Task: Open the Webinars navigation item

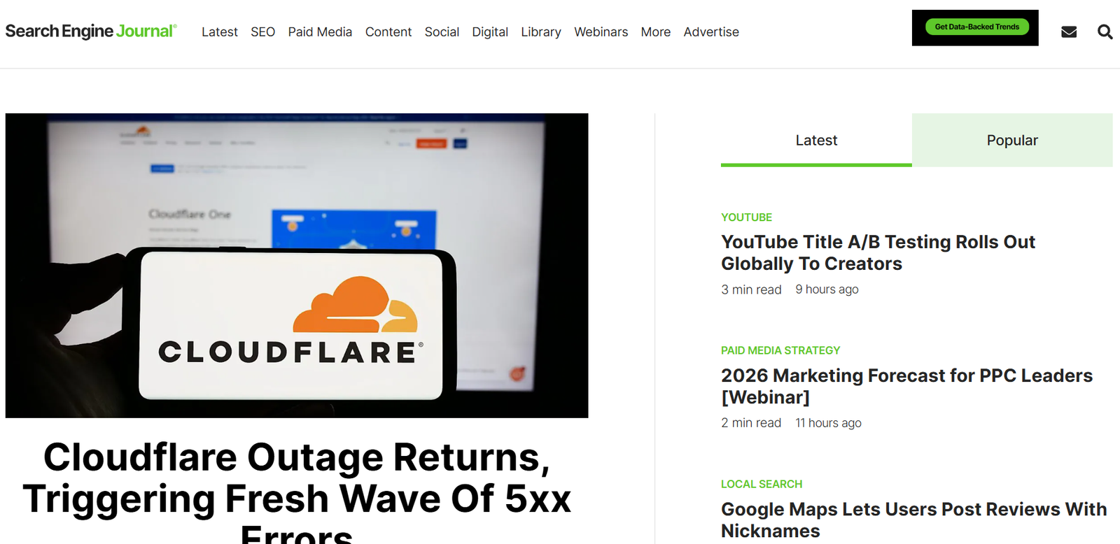Action: [x=601, y=32]
